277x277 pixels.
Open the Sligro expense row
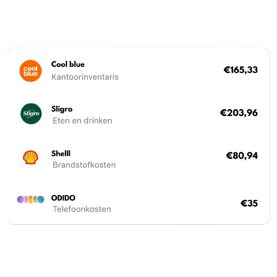[x=138, y=114]
